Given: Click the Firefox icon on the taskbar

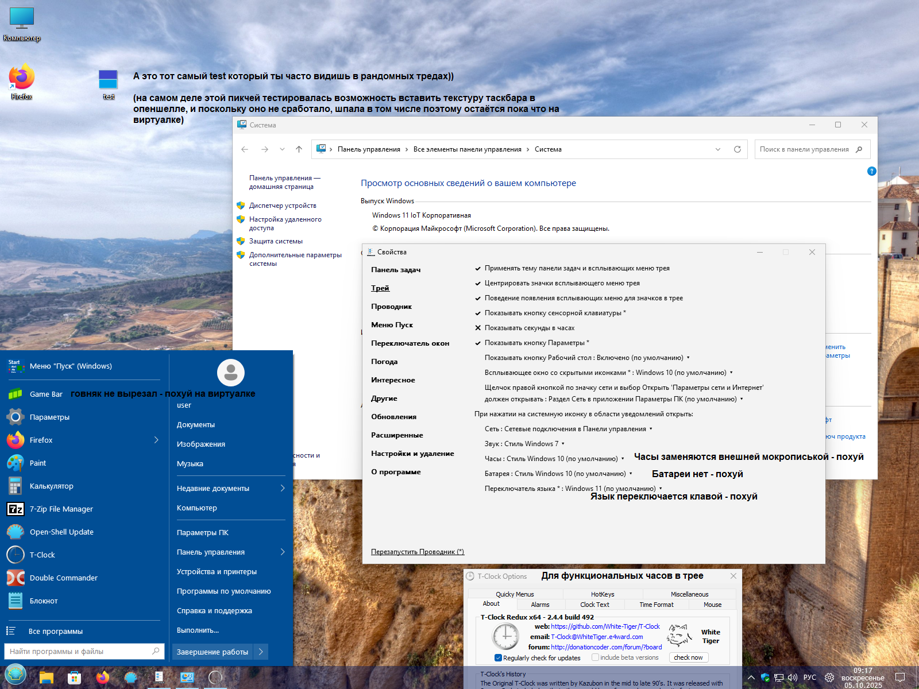Looking at the screenshot, I should point(103,678).
